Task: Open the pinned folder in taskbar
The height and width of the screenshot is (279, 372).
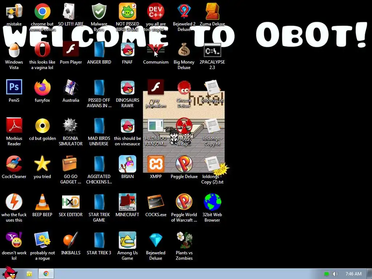Action: point(29,274)
